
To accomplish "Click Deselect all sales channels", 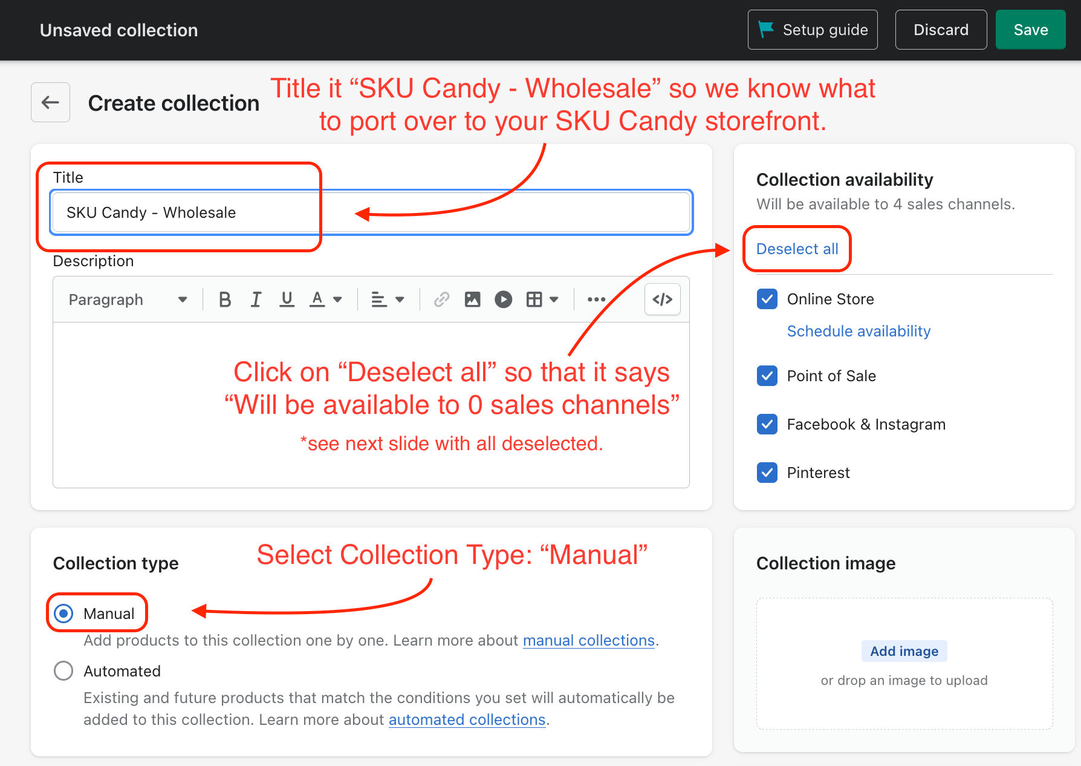I will [x=797, y=249].
